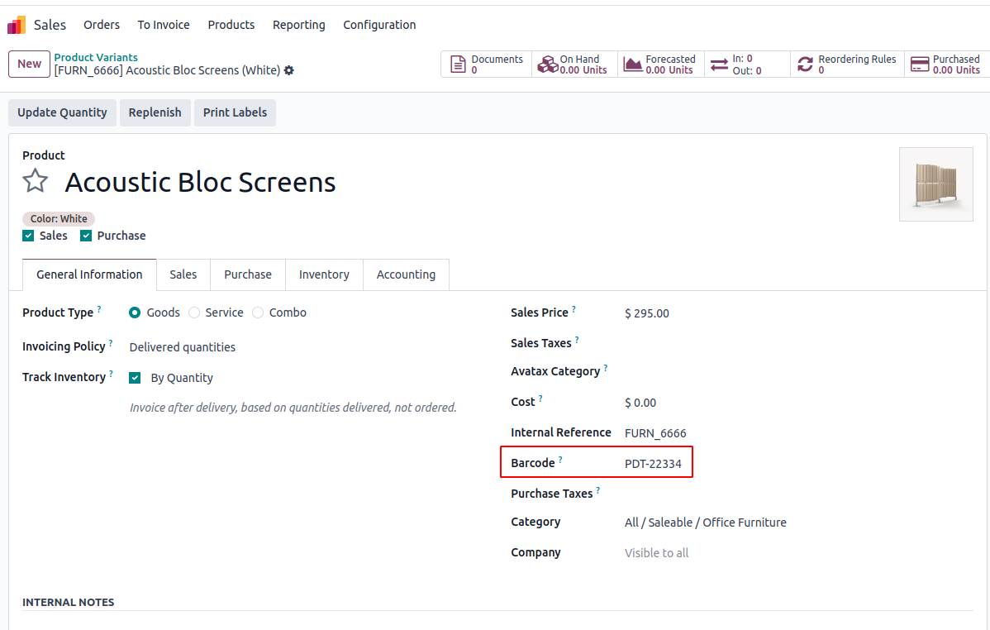Open the Configuration menu
The height and width of the screenshot is (630, 990).
379,25
